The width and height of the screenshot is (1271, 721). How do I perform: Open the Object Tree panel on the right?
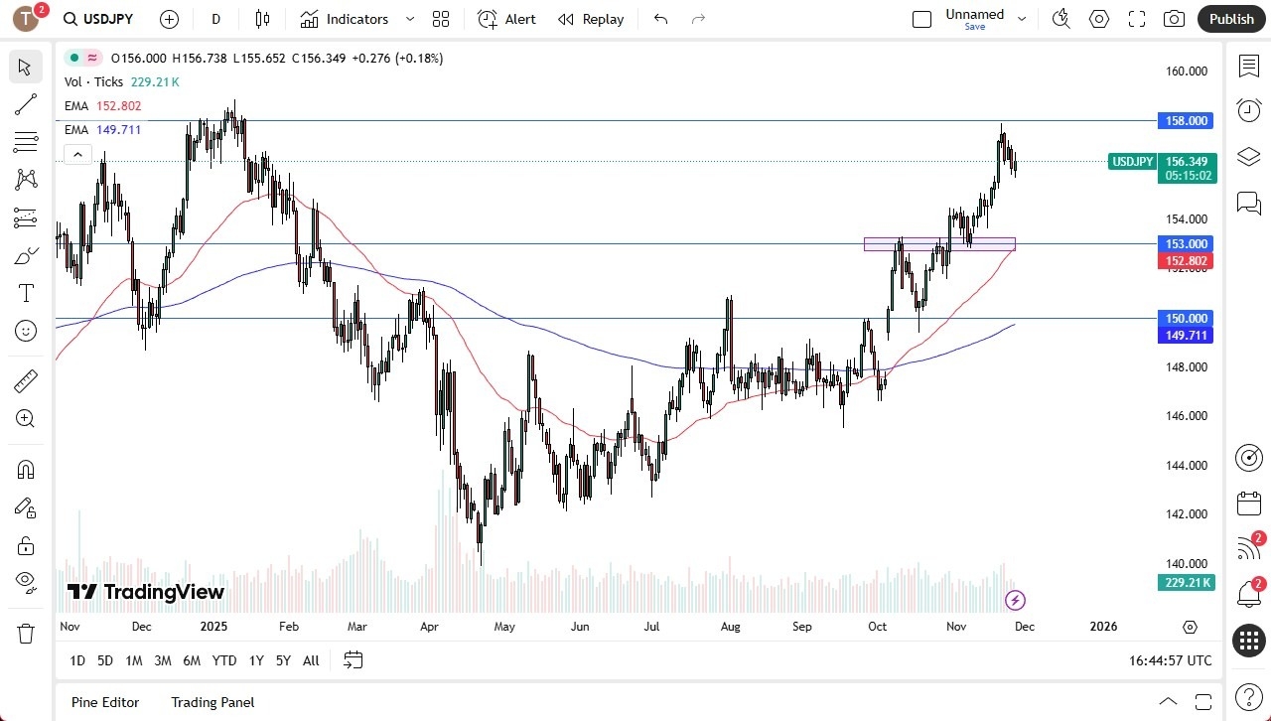1248,156
